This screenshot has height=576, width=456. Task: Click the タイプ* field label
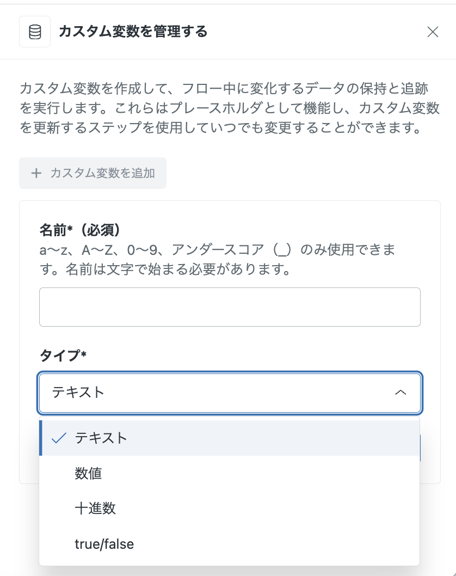pos(63,355)
